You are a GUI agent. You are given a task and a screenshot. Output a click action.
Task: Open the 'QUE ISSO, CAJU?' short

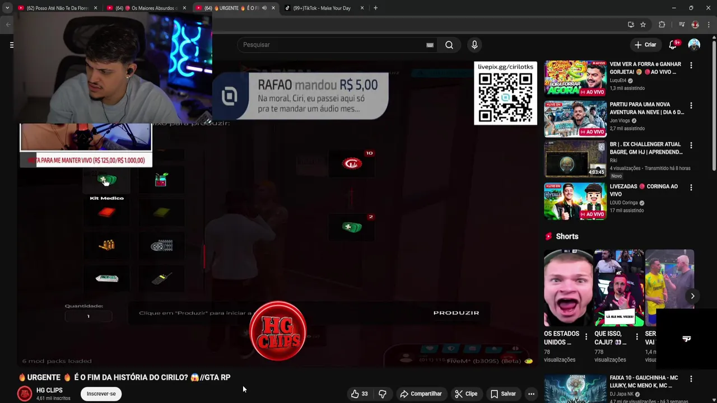point(619,288)
